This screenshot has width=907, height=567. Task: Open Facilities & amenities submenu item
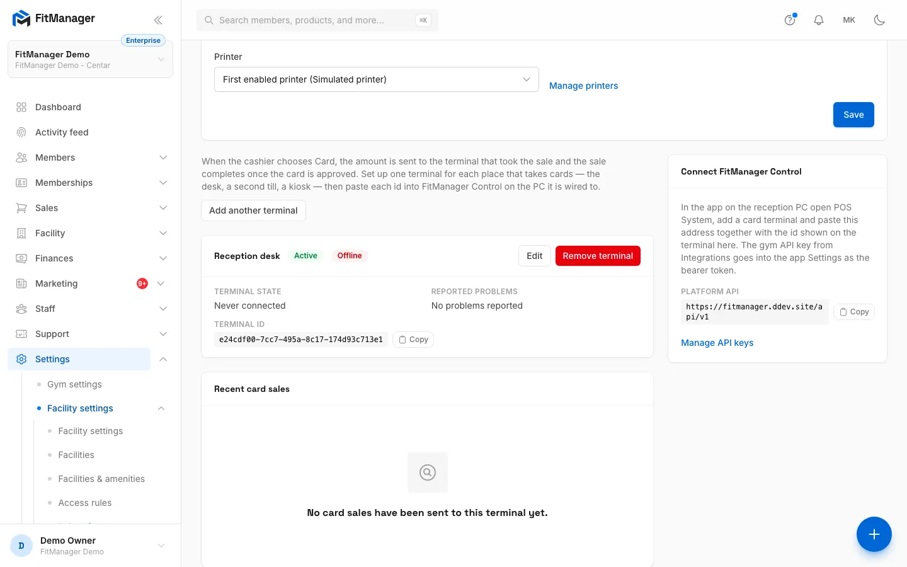click(x=101, y=479)
